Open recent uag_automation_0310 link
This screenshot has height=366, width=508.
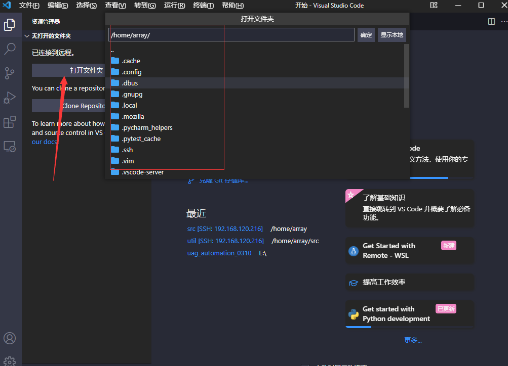coord(219,253)
